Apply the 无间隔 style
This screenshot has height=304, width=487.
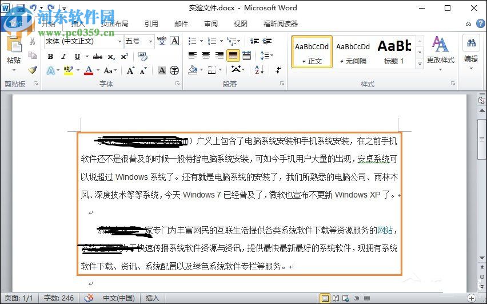353,52
